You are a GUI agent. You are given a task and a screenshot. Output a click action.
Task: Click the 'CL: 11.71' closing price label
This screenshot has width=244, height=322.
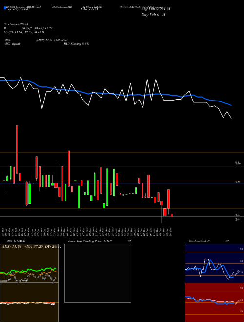(x=90, y=9)
